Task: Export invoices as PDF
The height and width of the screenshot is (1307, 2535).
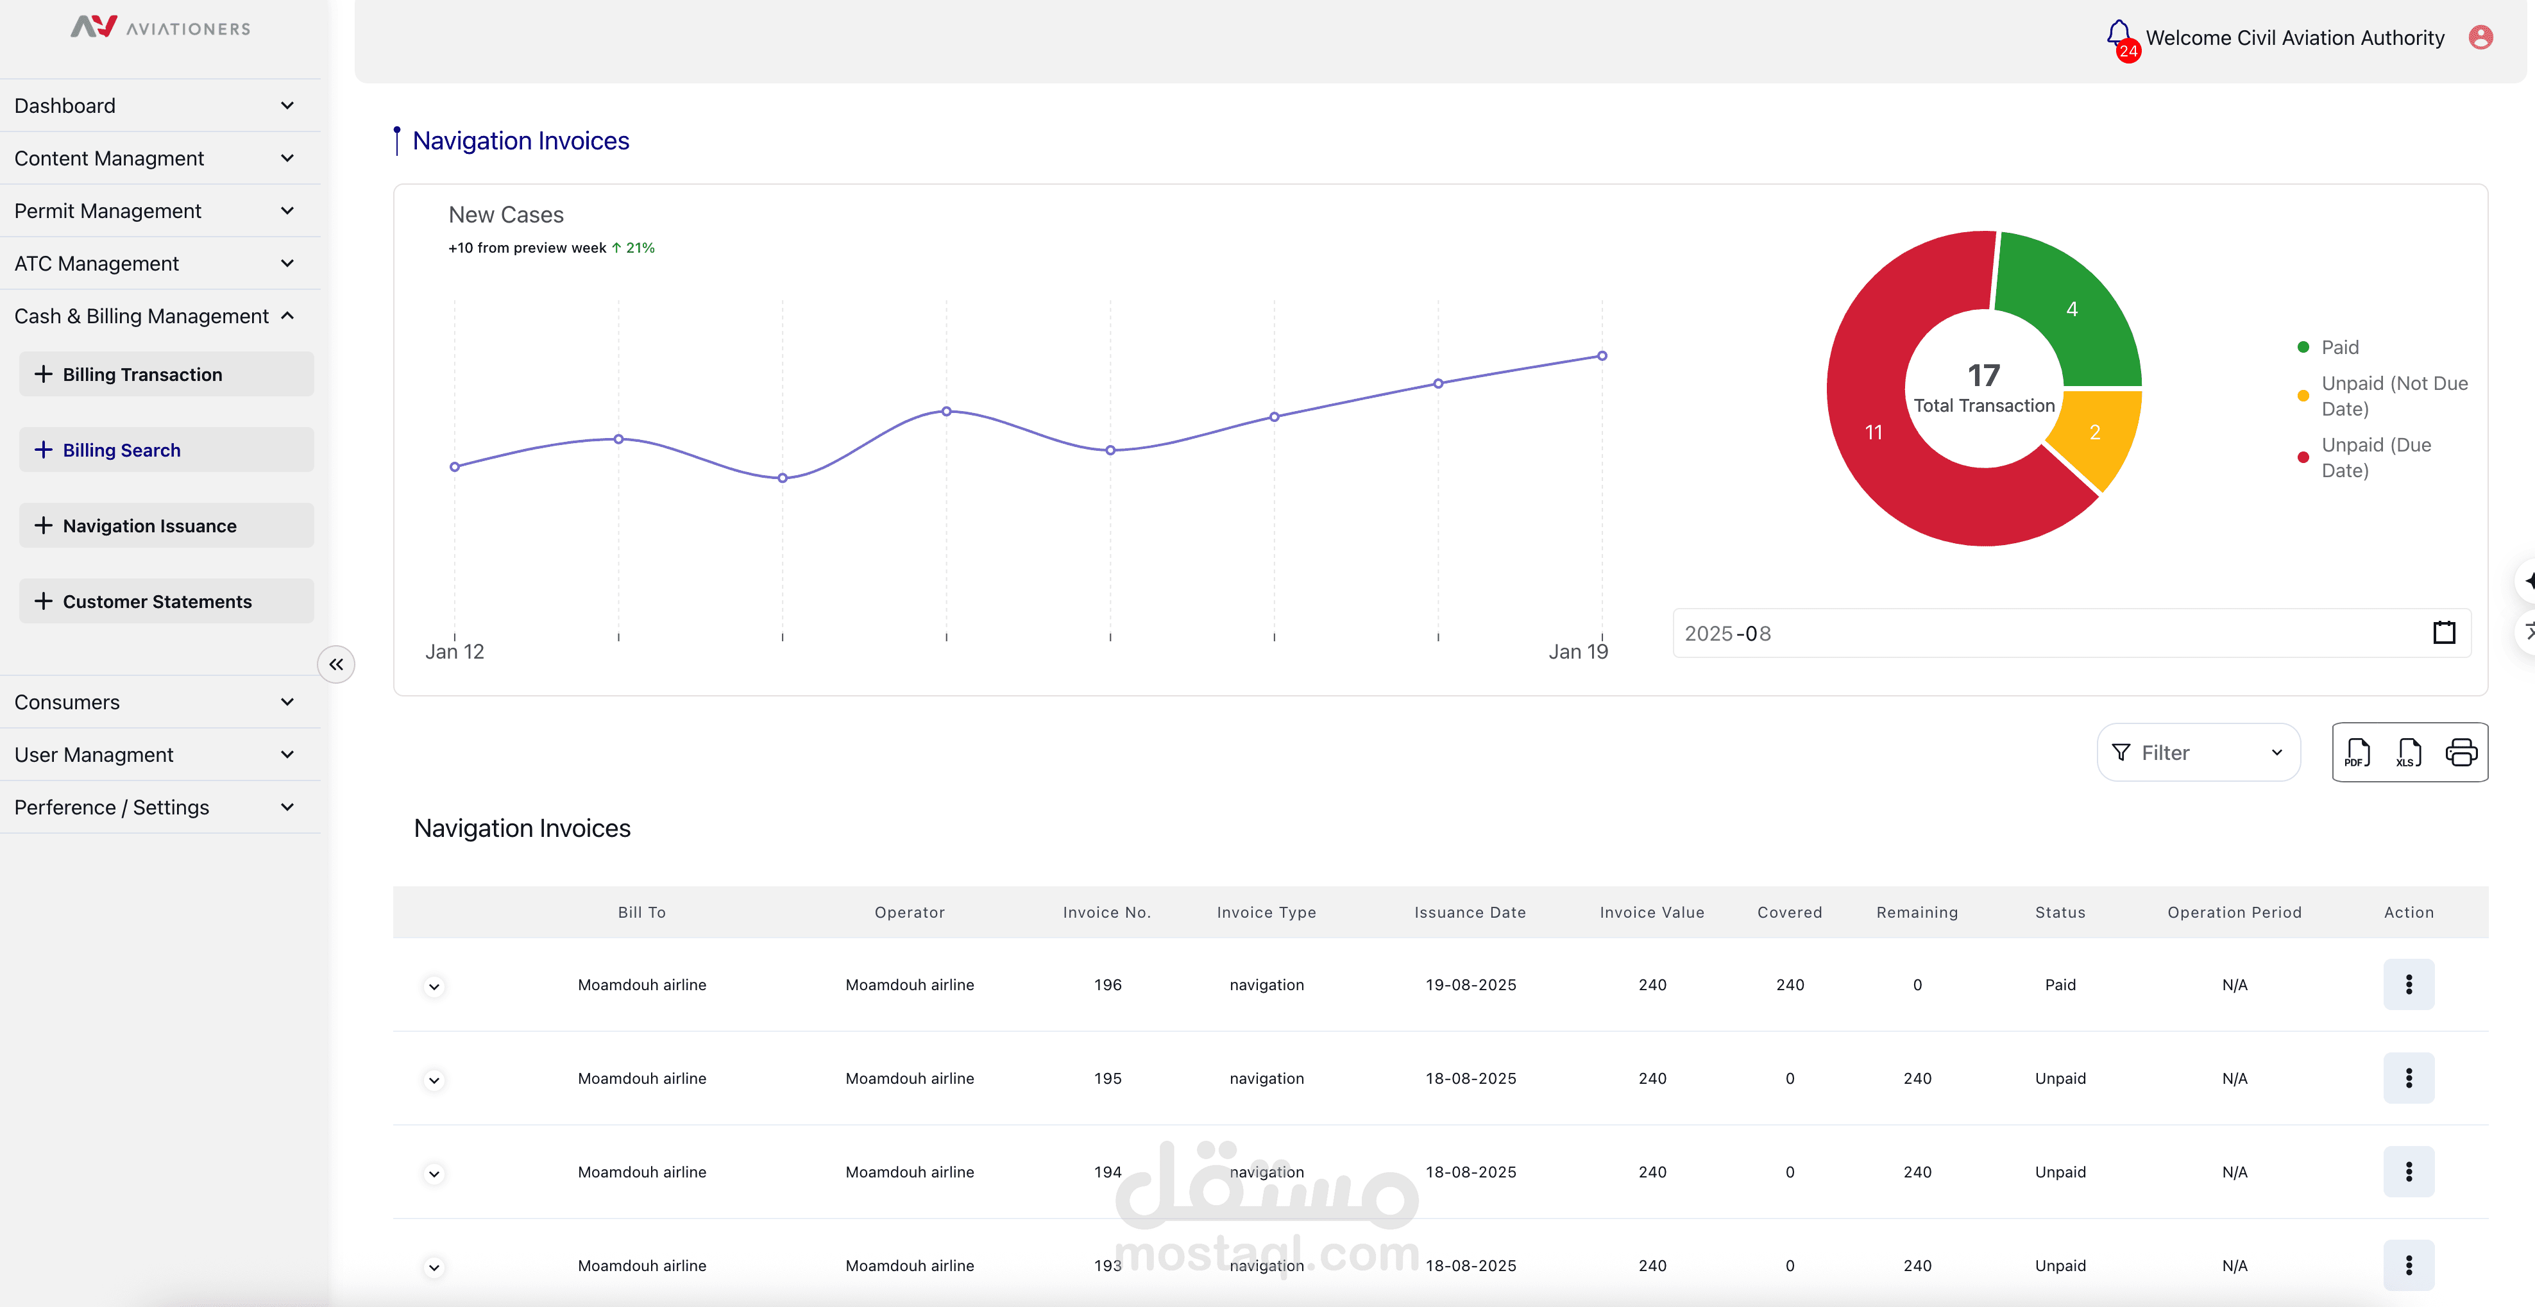Action: click(x=2357, y=753)
